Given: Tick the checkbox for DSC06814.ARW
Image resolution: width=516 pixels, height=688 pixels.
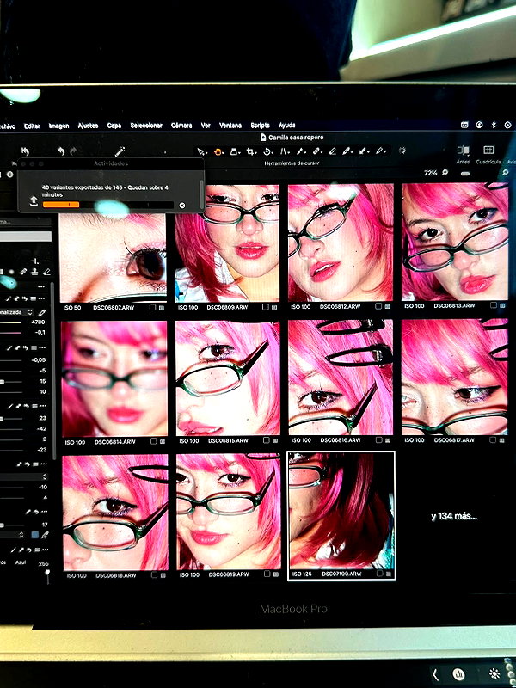Looking at the screenshot, I should 154,441.
